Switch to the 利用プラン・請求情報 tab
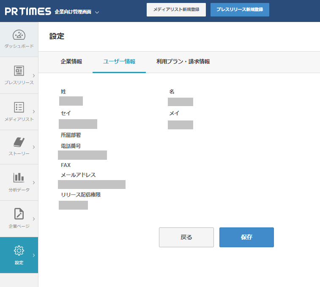The height and width of the screenshot is (287, 320). [183, 62]
